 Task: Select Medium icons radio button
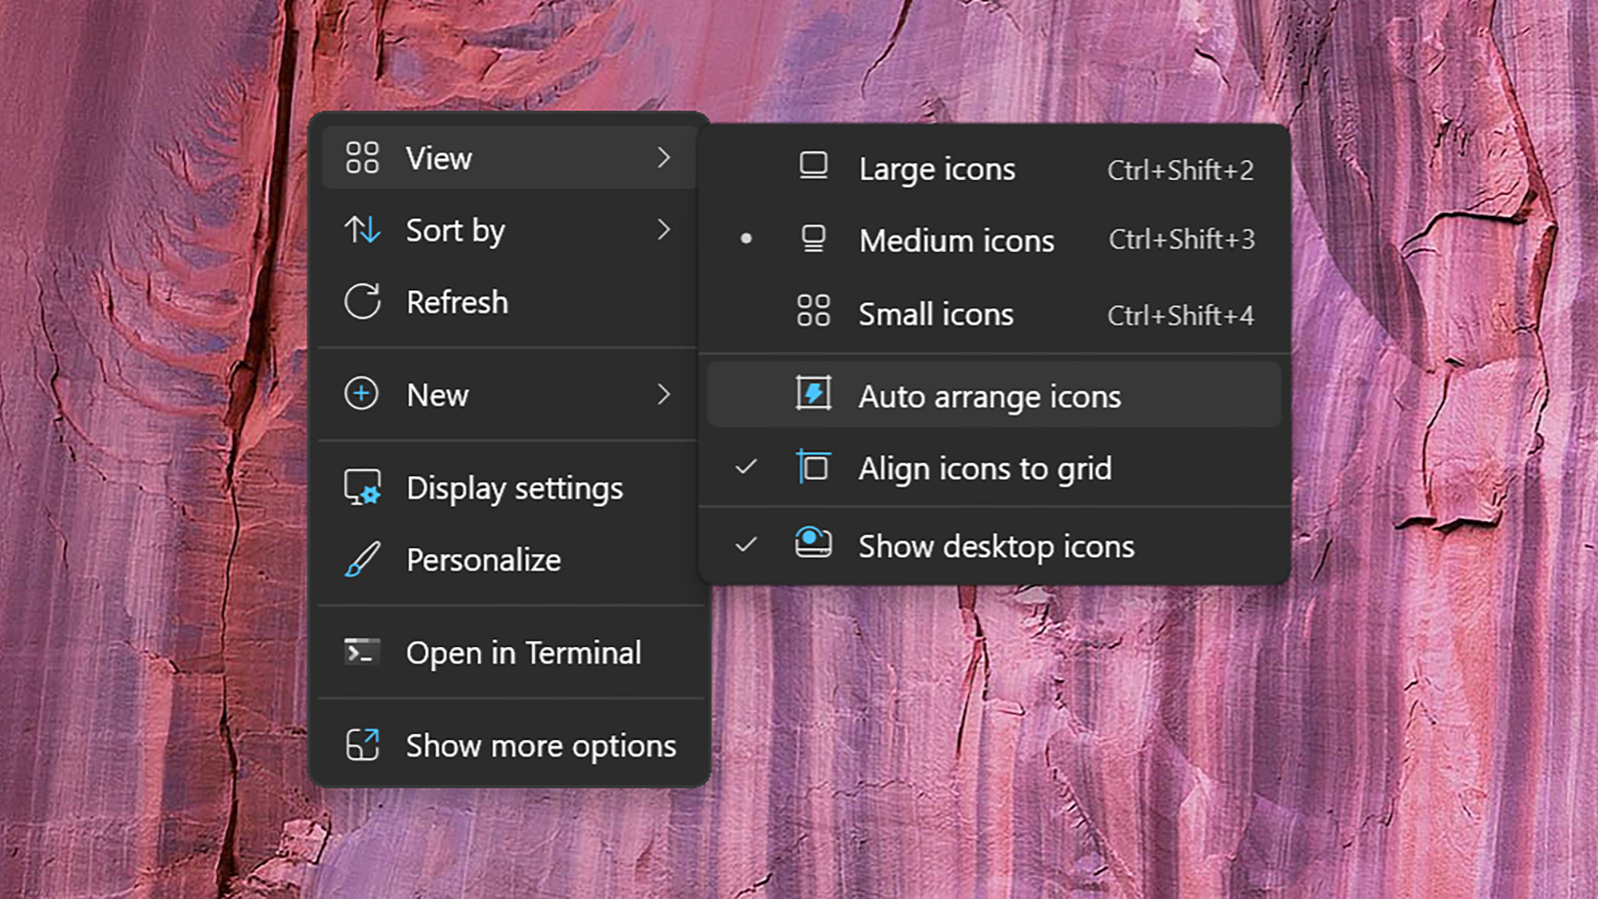pos(746,239)
